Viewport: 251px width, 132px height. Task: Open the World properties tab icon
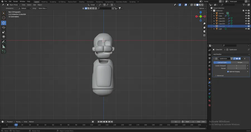tap(209, 69)
